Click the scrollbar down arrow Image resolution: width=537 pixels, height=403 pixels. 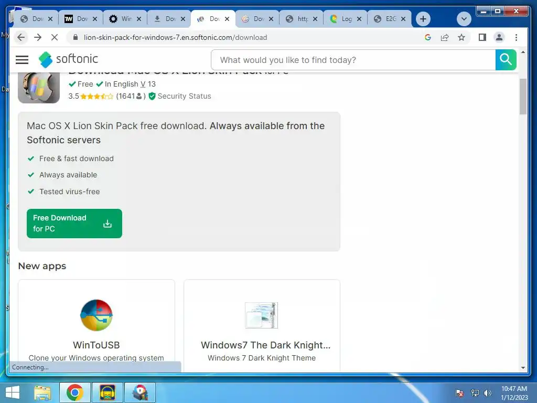point(523,368)
